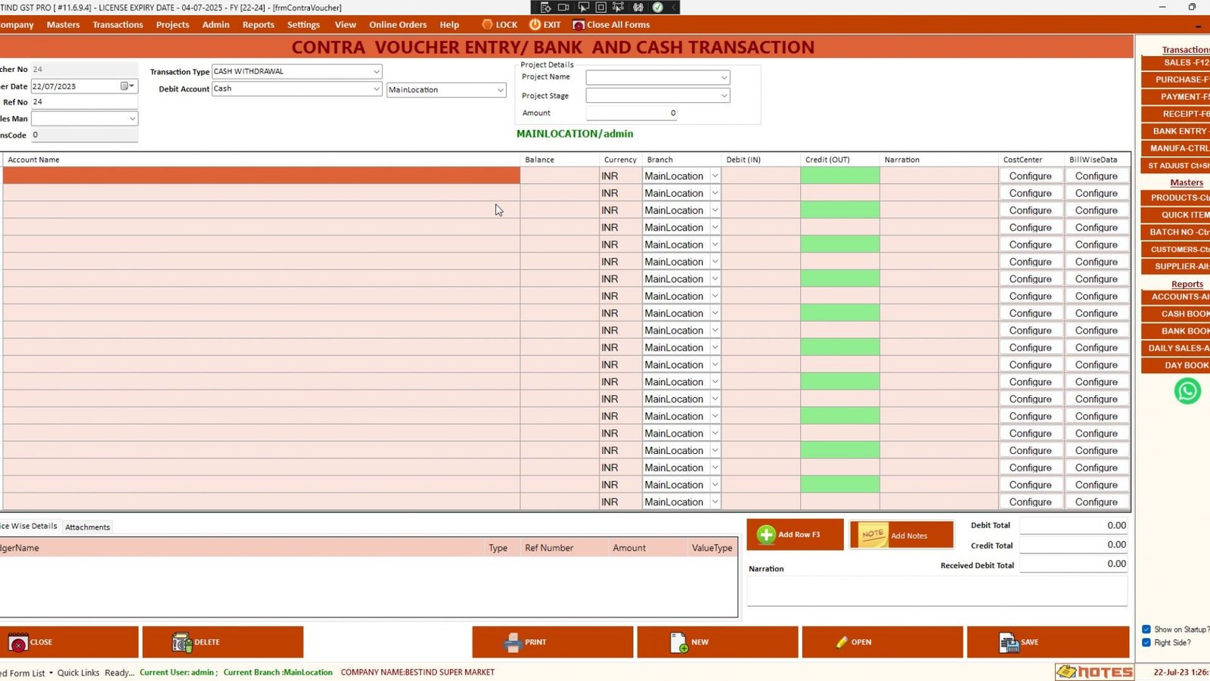1210x681 pixels.
Task: Click the EXIT power icon
Action: pos(535,24)
